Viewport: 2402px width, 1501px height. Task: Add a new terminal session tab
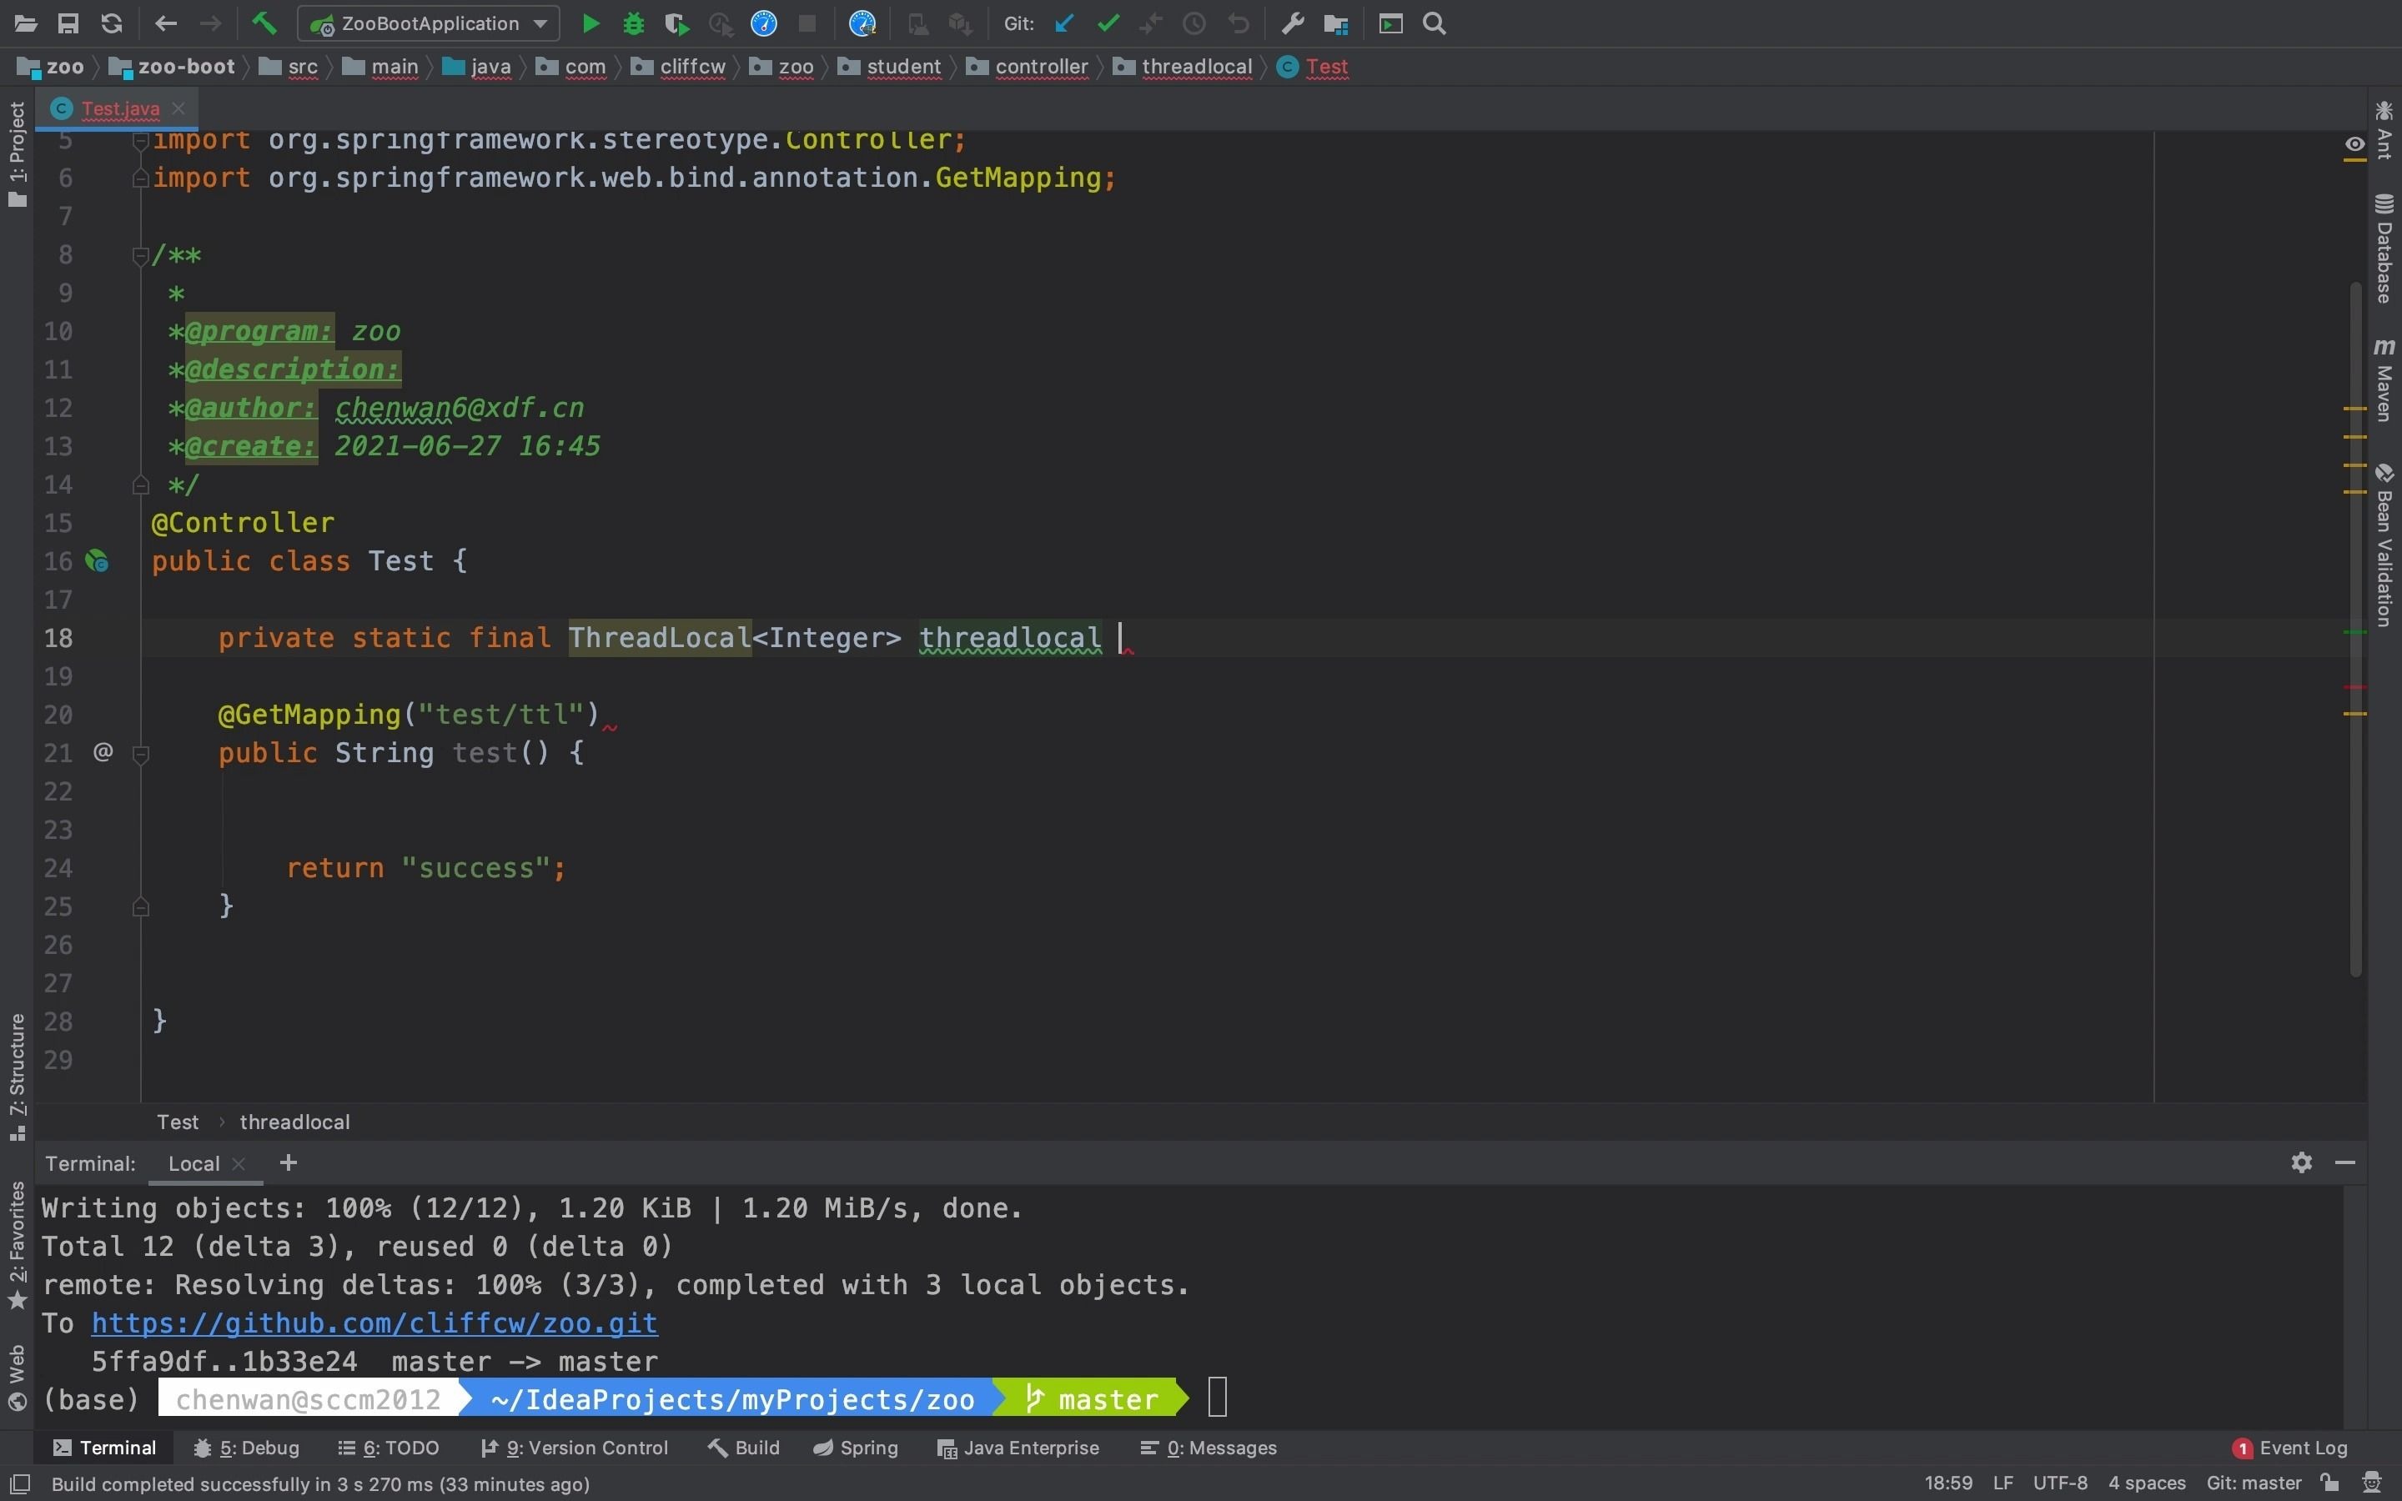[x=288, y=1162]
